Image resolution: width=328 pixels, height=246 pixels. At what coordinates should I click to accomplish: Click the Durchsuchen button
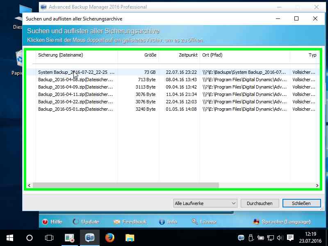tap(260, 203)
